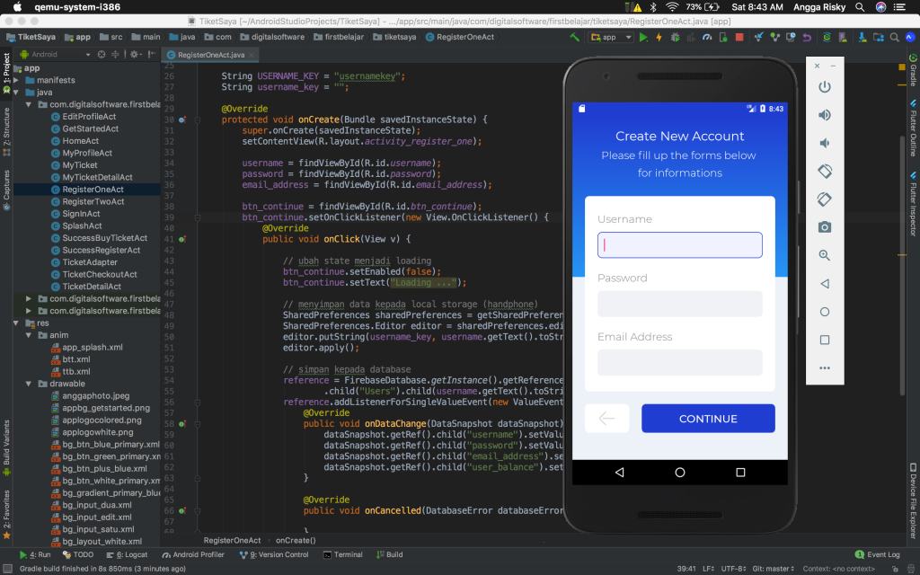Collapse the drawable folder
920x575 pixels.
point(29,384)
